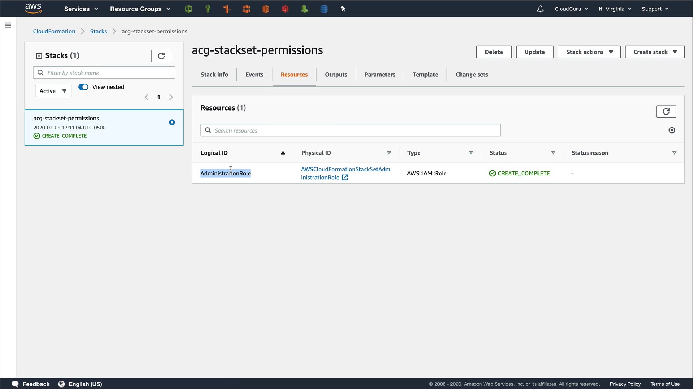Expand the Stack actions dropdown
Viewport: 693px width, 389px height.
point(589,52)
